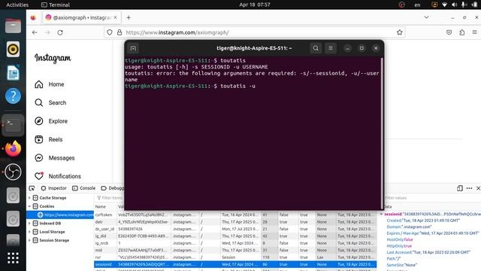
Task: Bookmark this page with the star
Action: click(399, 32)
